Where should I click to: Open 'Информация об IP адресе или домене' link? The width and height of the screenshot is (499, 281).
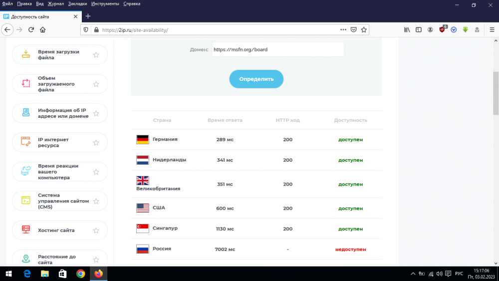63,113
